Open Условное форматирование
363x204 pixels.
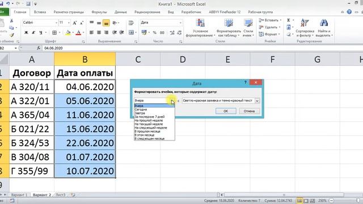click(x=200, y=28)
